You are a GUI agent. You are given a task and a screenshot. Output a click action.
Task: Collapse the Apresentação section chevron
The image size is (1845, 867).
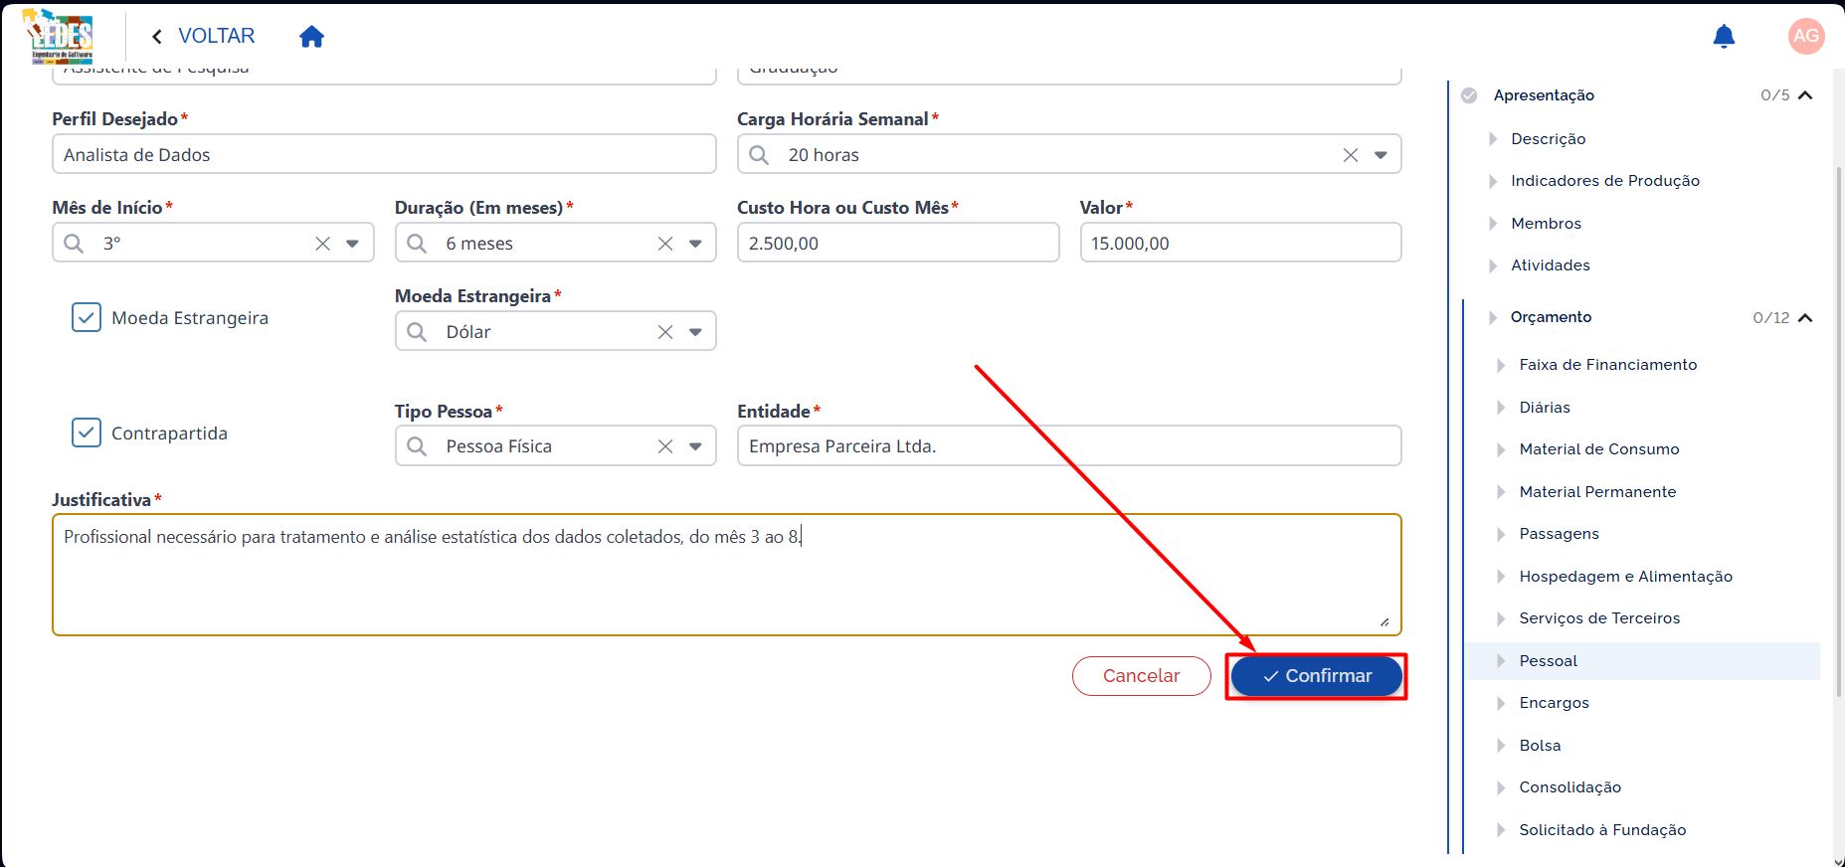pos(1805,95)
